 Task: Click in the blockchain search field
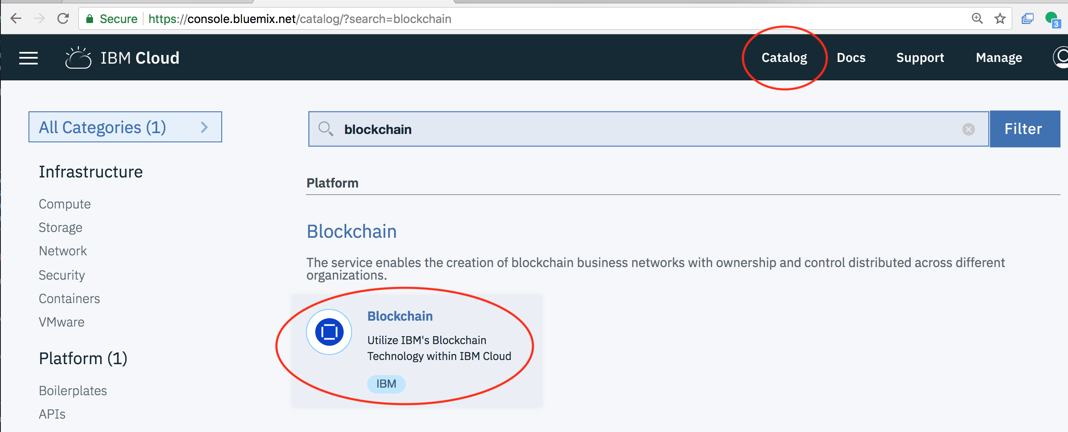click(648, 129)
